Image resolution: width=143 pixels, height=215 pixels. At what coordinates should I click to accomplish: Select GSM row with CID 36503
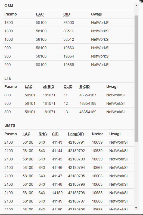tap(69, 23)
